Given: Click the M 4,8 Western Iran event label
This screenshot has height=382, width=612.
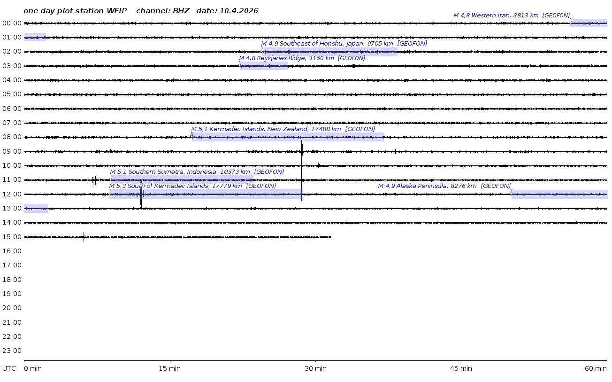Looking at the screenshot, I should [511, 16].
